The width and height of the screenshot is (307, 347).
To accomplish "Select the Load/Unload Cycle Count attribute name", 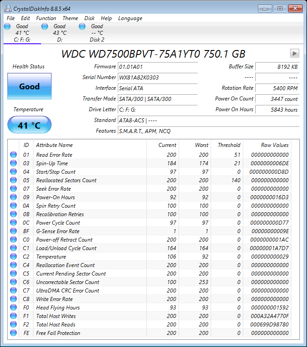I will (x=66, y=248).
